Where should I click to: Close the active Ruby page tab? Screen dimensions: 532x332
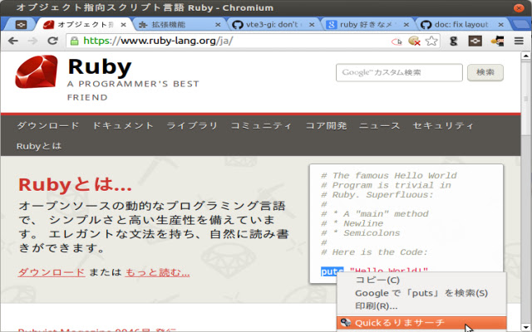tap(124, 25)
